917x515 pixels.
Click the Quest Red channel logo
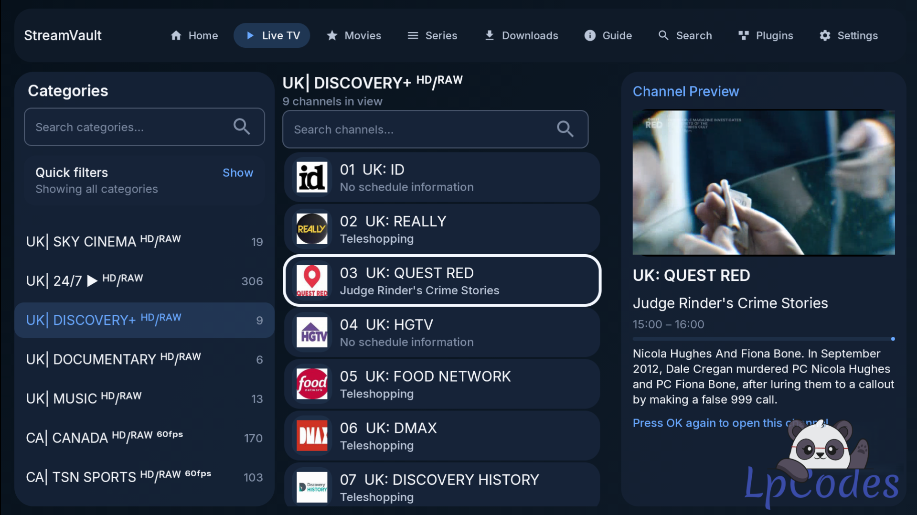coord(312,280)
